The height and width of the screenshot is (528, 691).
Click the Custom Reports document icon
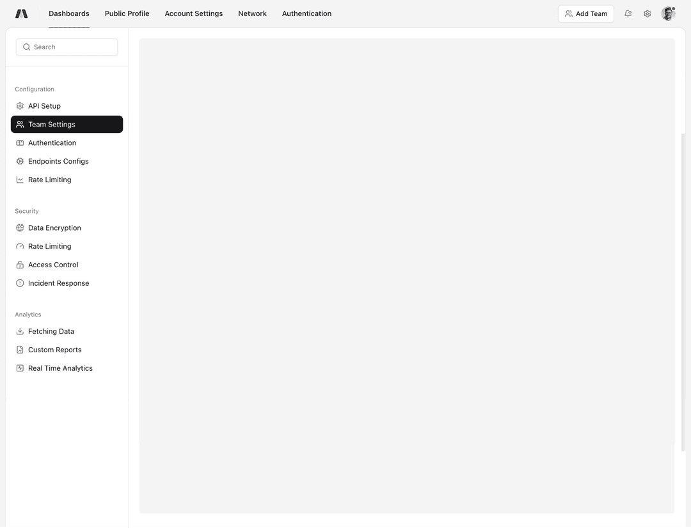pos(20,350)
